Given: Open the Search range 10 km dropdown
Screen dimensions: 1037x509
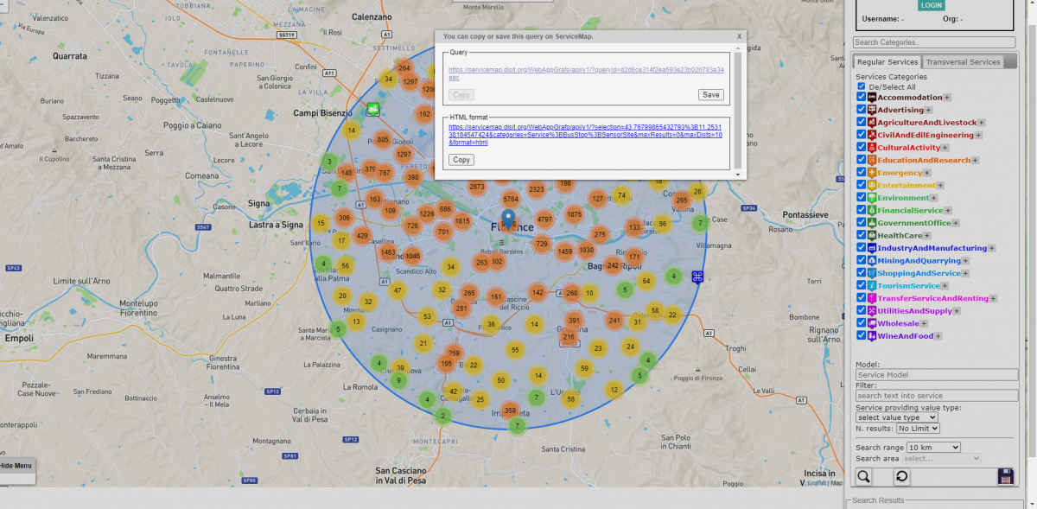Looking at the screenshot, I should tap(932, 448).
